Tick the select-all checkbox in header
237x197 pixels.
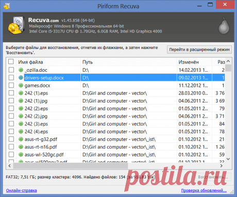(x=11, y=61)
